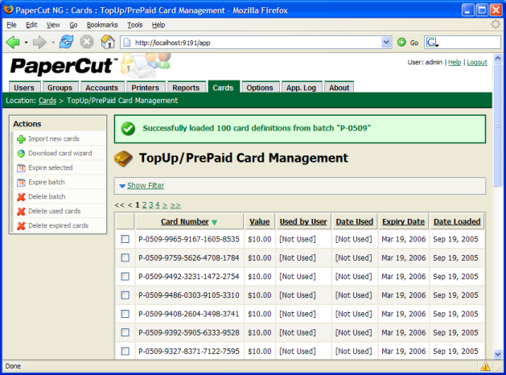The width and height of the screenshot is (506, 375).
Task: Open the Back button history dropdown arrow
Action: coord(26,43)
